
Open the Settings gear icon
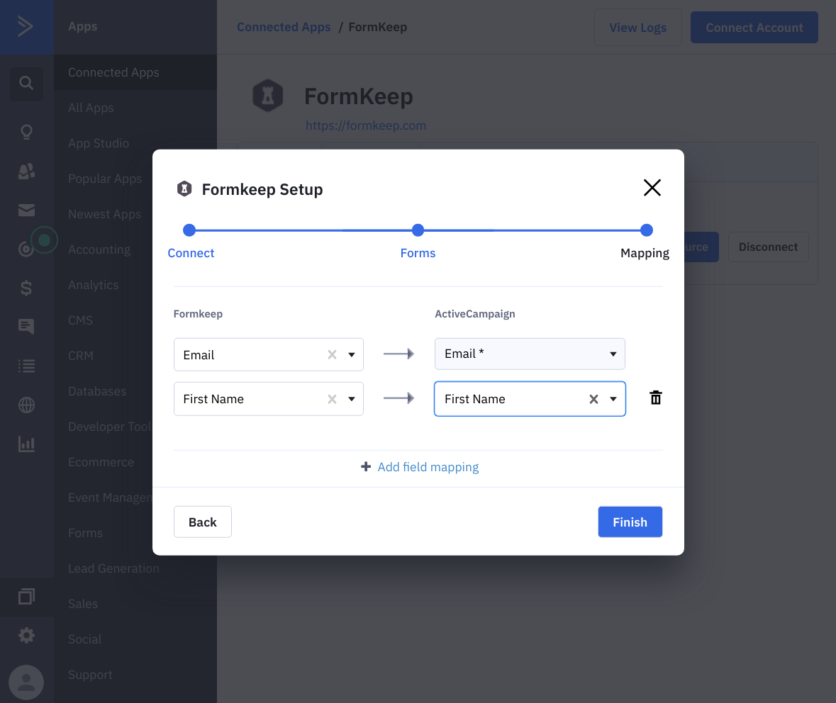coord(26,635)
